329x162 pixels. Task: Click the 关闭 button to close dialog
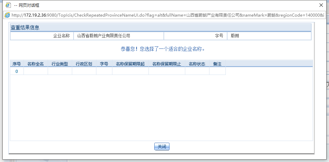coord(162,146)
